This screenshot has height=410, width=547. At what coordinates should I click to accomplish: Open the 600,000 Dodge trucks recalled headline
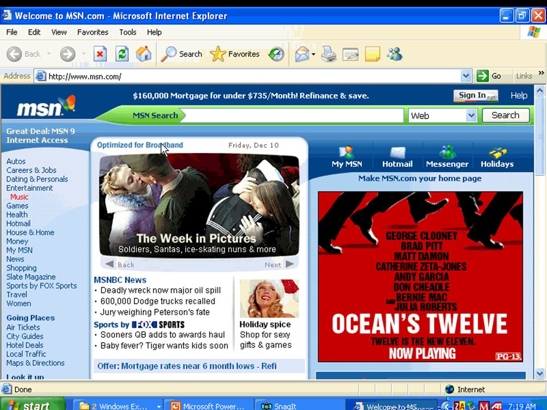(158, 301)
